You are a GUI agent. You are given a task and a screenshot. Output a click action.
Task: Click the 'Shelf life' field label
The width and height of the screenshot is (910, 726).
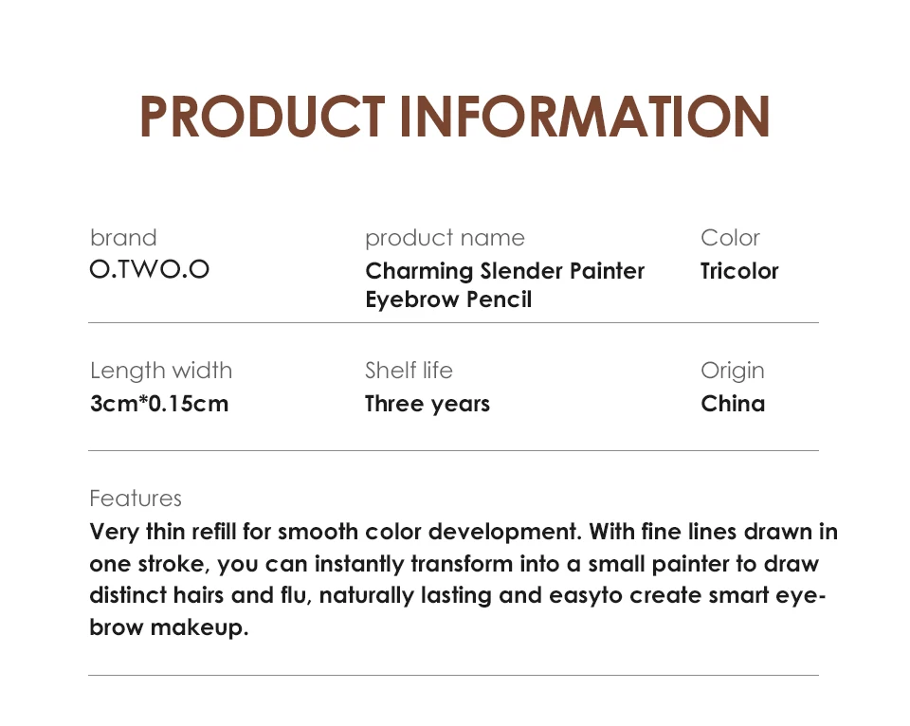pyautogui.click(x=409, y=371)
